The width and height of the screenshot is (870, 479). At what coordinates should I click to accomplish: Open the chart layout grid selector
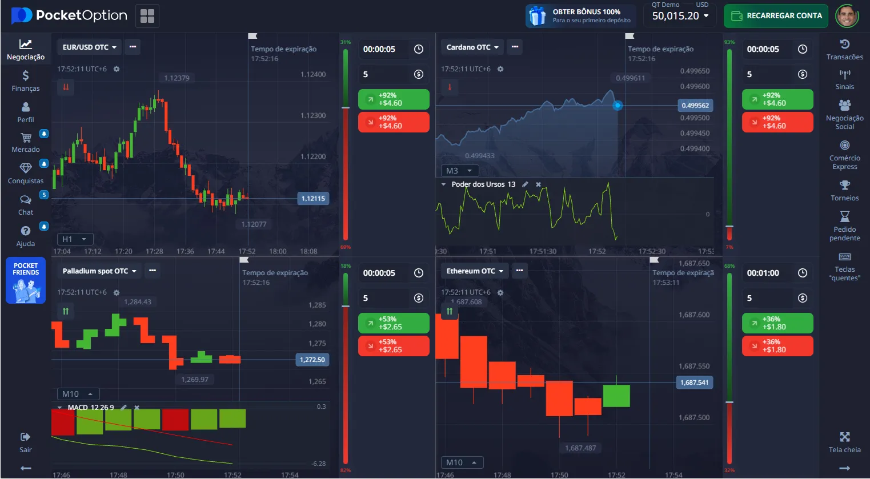(147, 16)
